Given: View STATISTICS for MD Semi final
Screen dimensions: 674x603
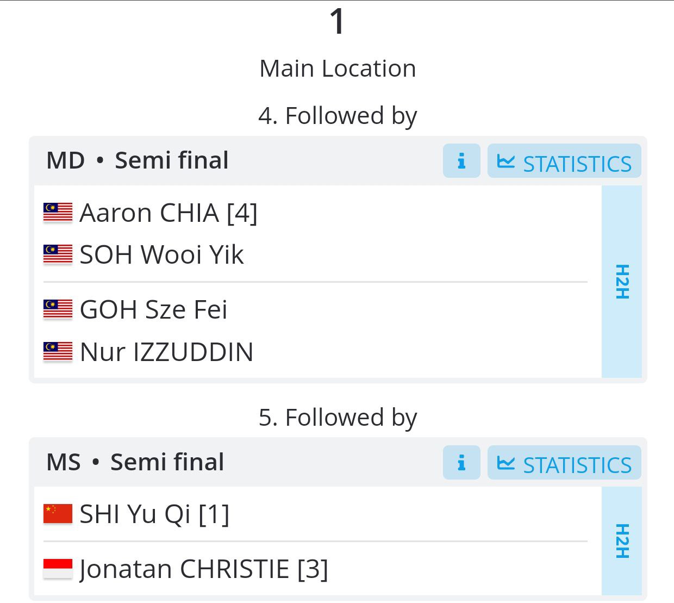Looking at the screenshot, I should click(x=564, y=160).
